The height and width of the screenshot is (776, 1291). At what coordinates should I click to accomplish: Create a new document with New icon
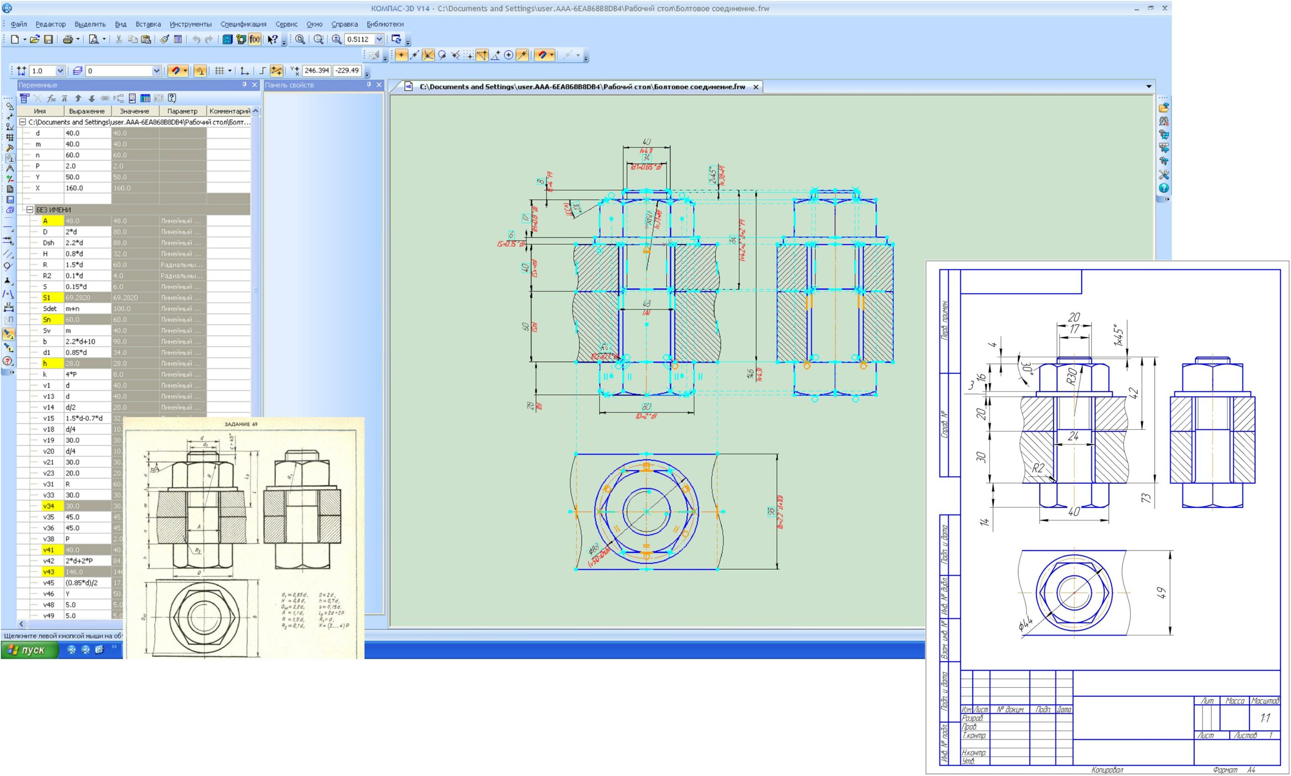pyautogui.click(x=15, y=39)
